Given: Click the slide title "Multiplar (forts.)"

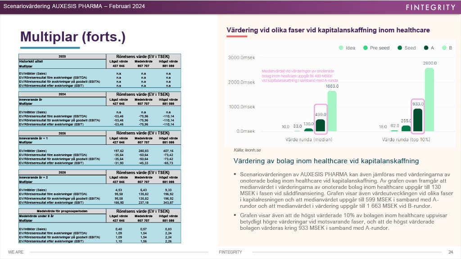Looking at the screenshot, I should pos(73,37).
